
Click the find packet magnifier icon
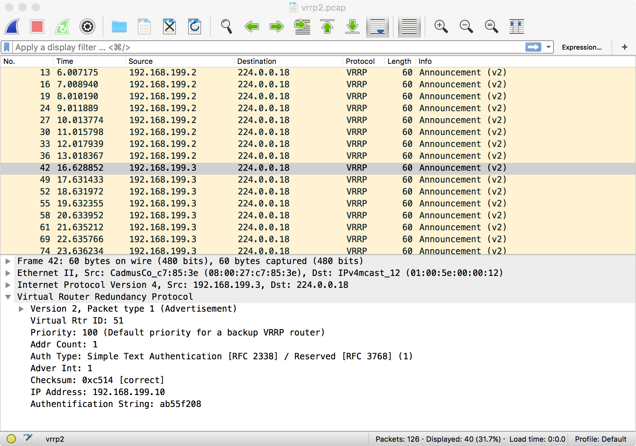tap(226, 26)
